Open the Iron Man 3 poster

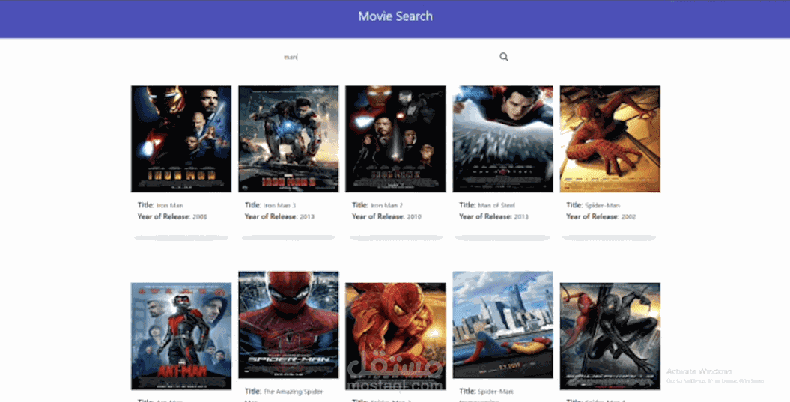tap(289, 139)
